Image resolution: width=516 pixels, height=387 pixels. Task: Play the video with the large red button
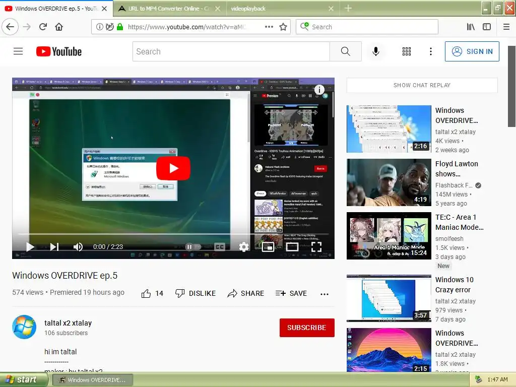coord(173,168)
